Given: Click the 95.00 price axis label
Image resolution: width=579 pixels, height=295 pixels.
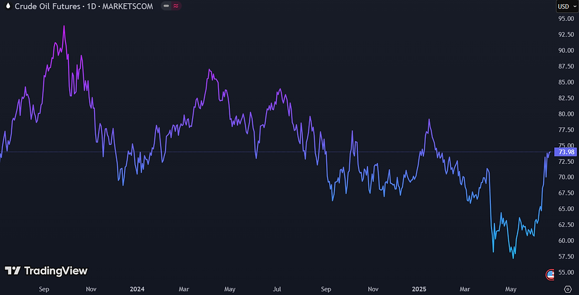Looking at the screenshot, I should click(x=566, y=18).
